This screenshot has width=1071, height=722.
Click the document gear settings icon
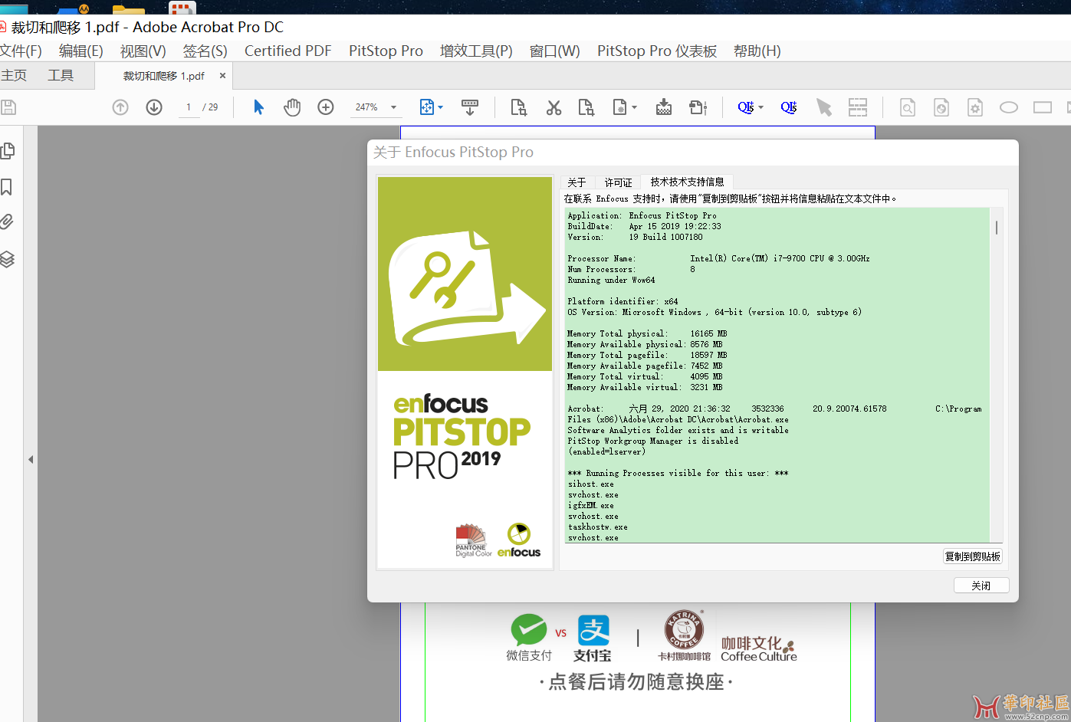click(x=975, y=107)
